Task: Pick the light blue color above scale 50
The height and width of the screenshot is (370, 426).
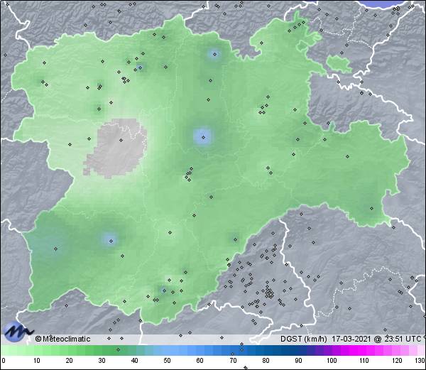Action: (x=167, y=350)
